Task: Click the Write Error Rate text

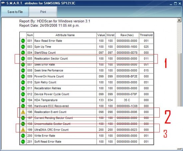Action: click(45, 136)
